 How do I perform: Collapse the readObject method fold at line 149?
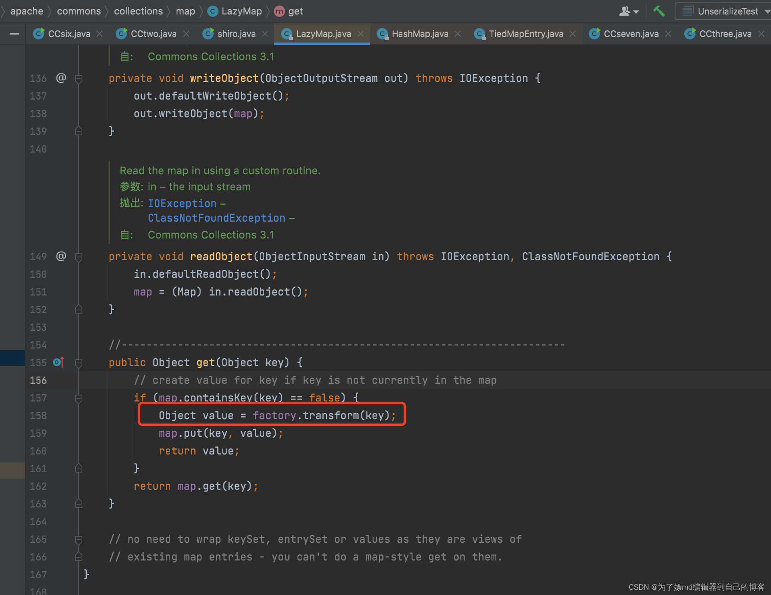pyautogui.click(x=79, y=257)
